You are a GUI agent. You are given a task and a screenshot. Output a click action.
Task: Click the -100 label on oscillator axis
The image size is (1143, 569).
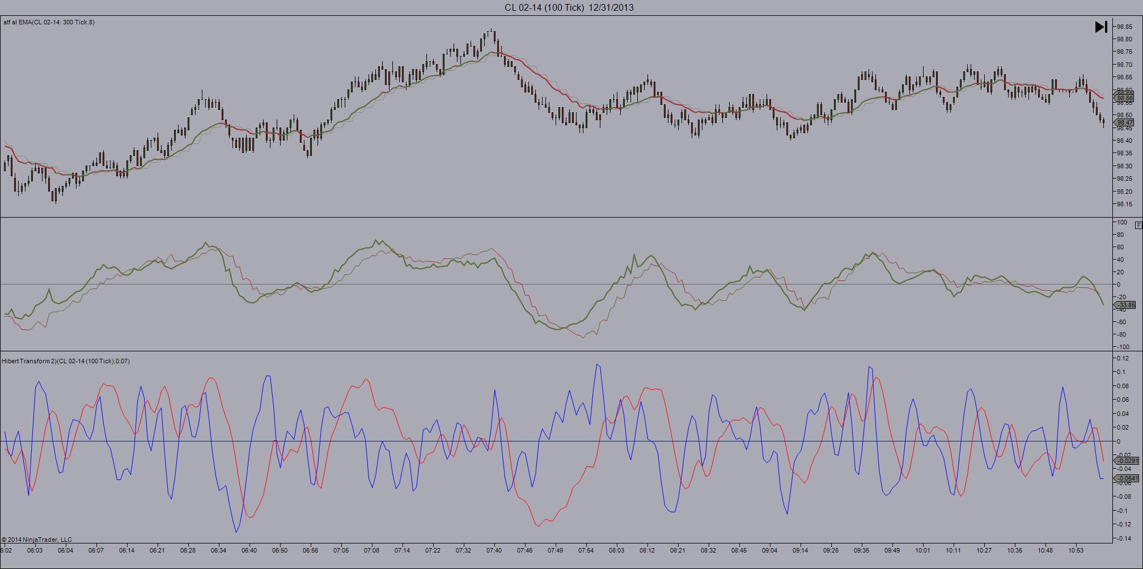(1123, 347)
